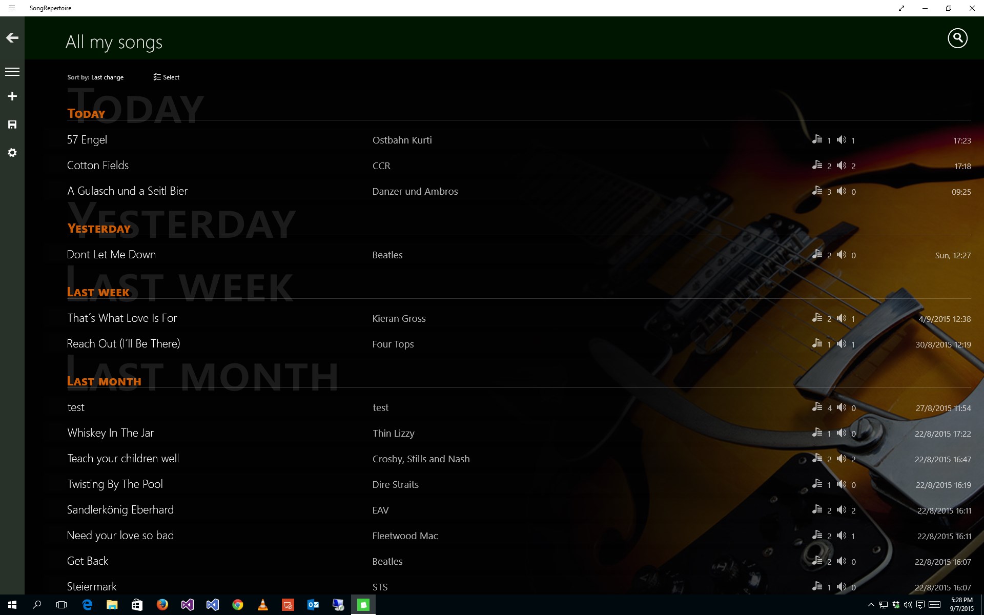Toggle Select mode for songs
The image size is (984, 615).
click(166, 77)
